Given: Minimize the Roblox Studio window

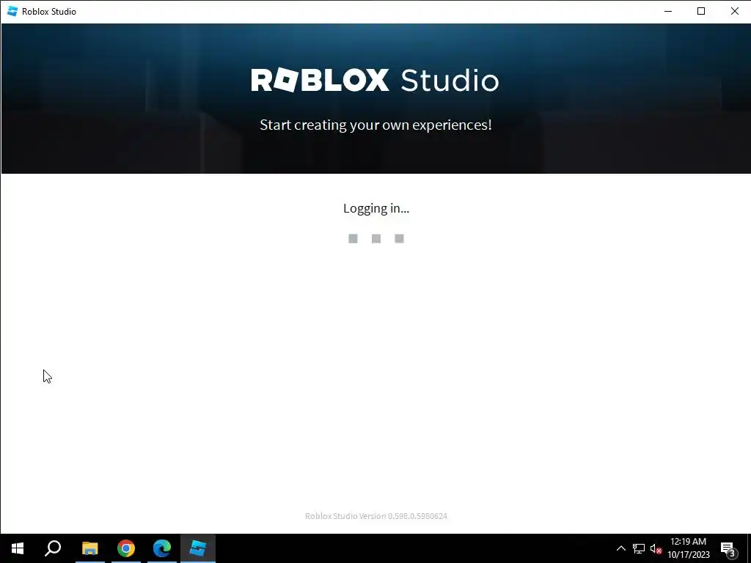Looking at the screenshot, I should pos(668,11).
